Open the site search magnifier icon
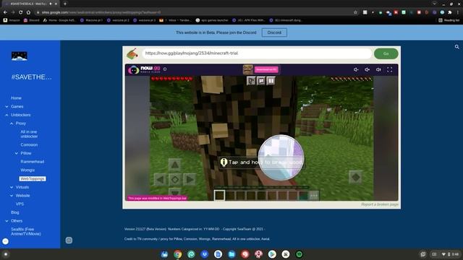Image resolution: width=463 pixels, height=260 pixels. click(x=456, y=47)
